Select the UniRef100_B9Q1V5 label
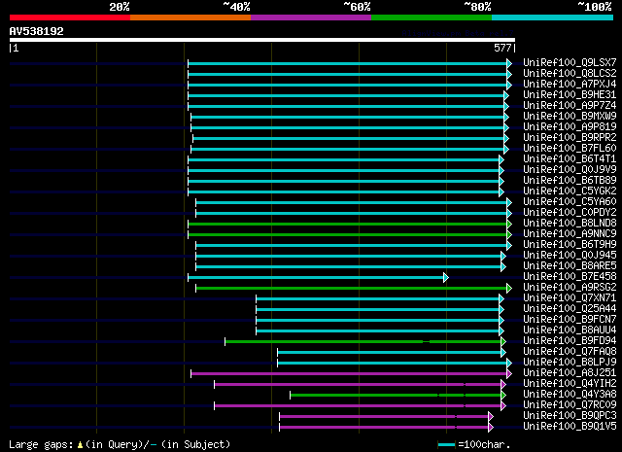Image resolution: width=622 pixels, height=452 pixels. coord(570,427)
